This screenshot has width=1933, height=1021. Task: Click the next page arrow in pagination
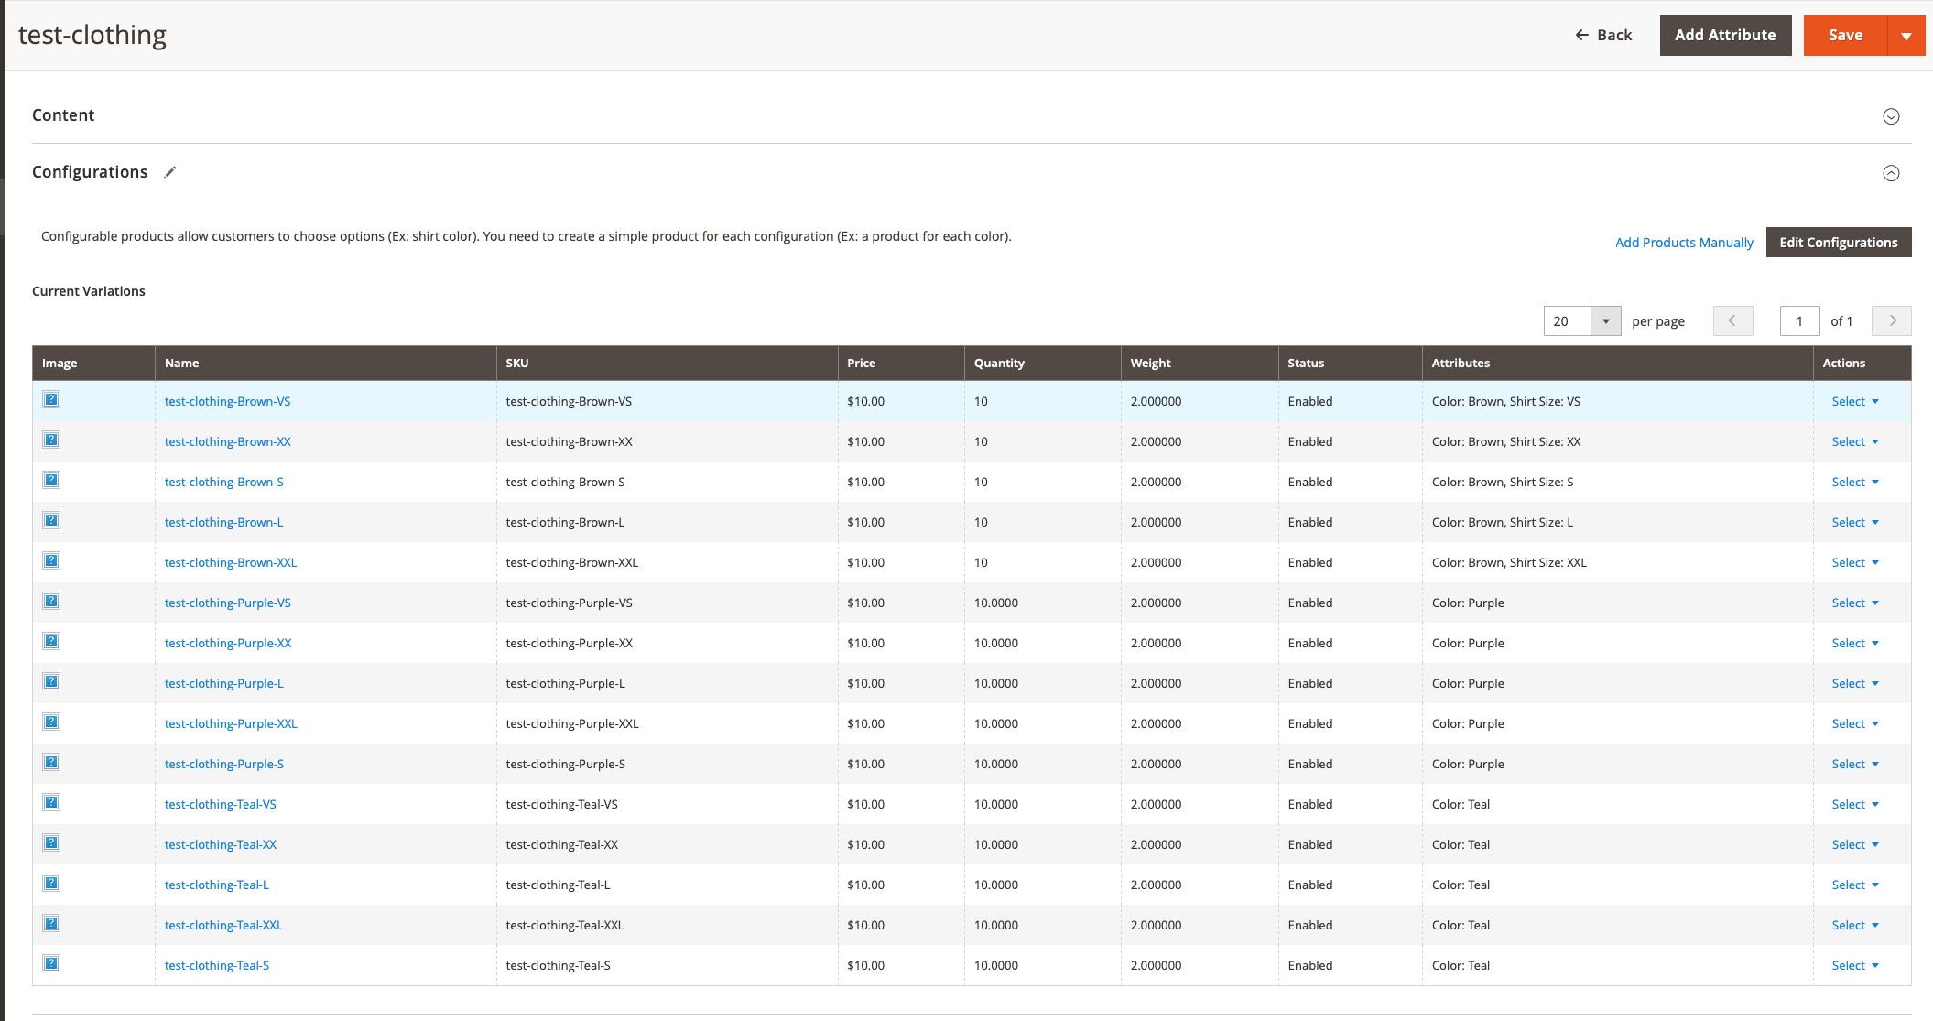coord(1891,320)
